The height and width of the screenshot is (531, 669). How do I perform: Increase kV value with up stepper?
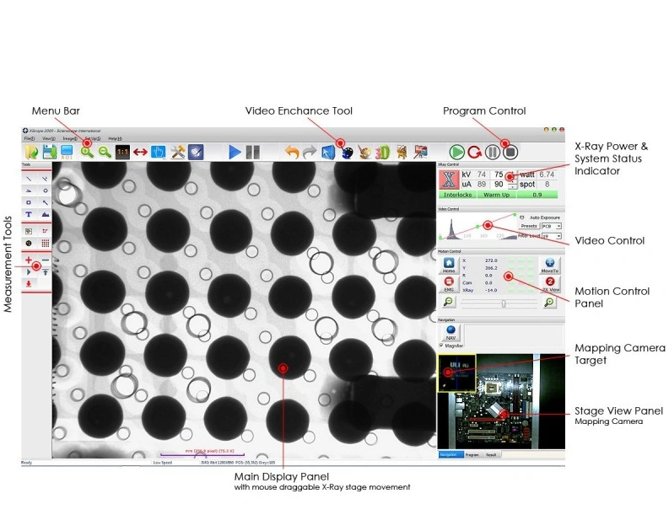click(512, 172)
